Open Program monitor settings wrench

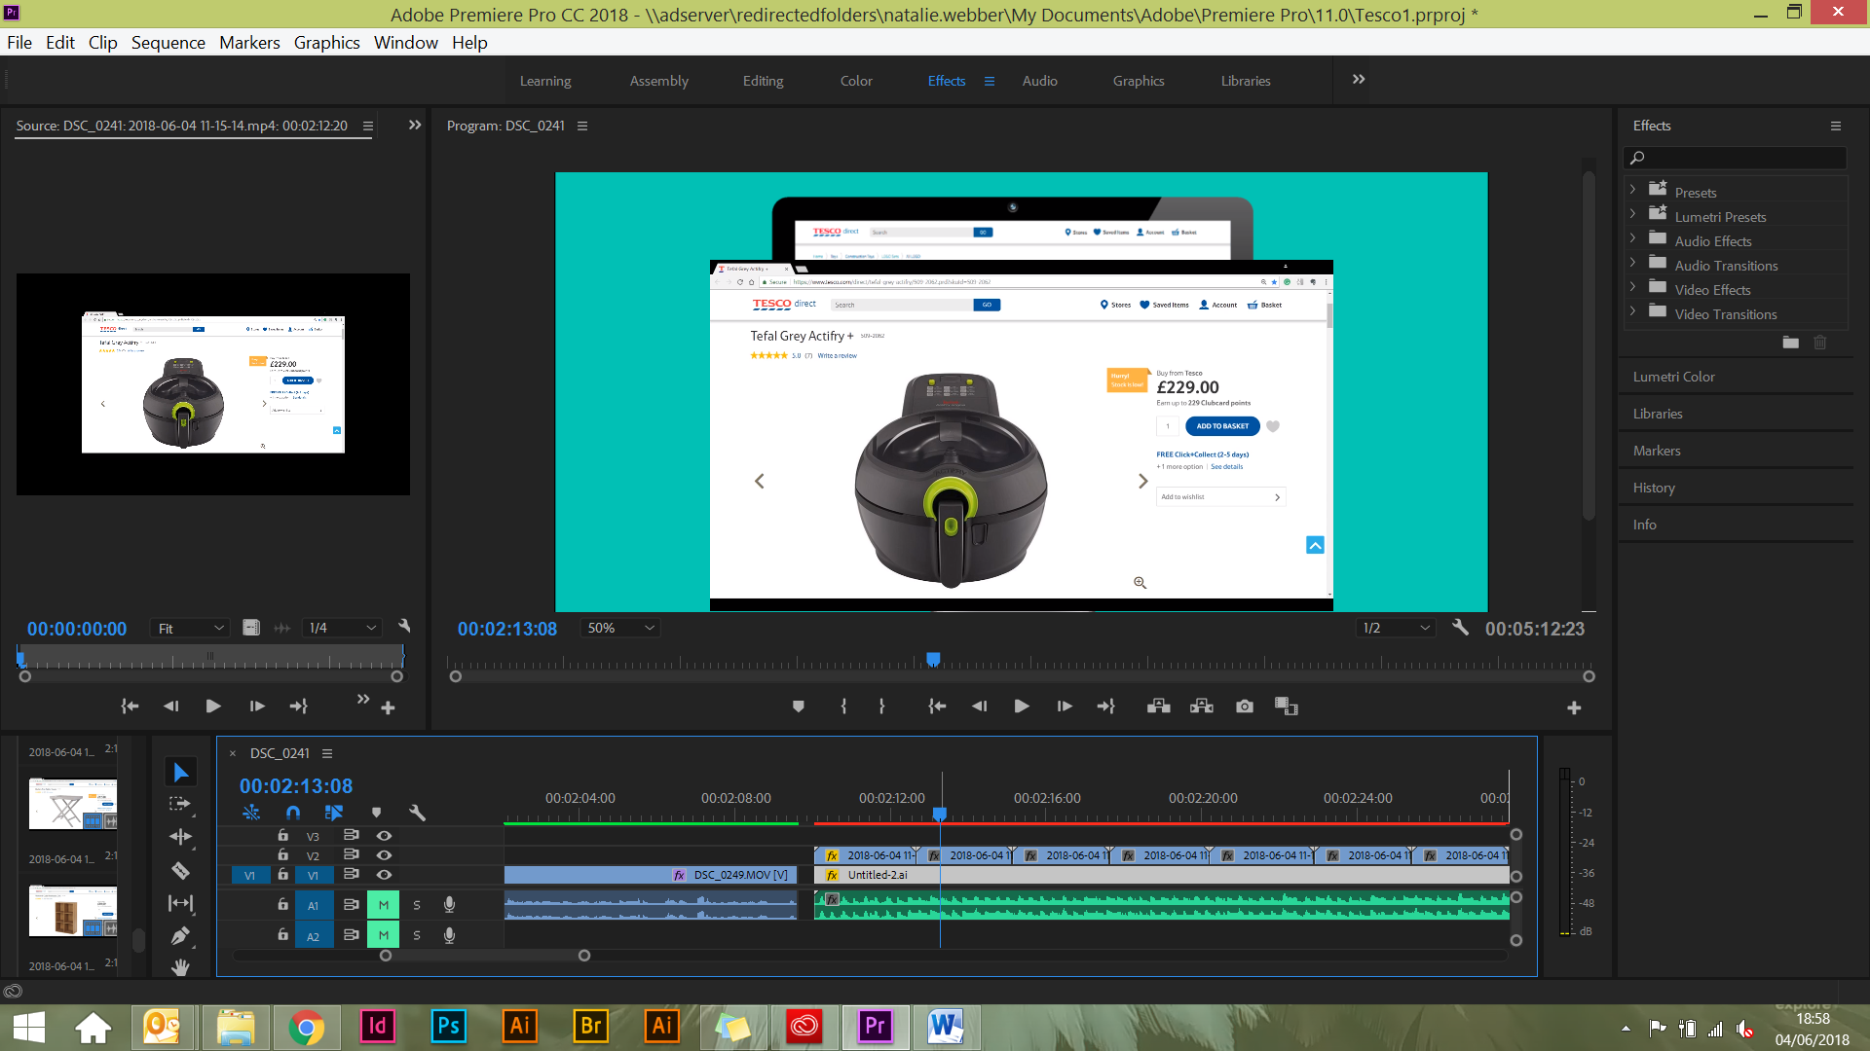(x=1460, y=628)
